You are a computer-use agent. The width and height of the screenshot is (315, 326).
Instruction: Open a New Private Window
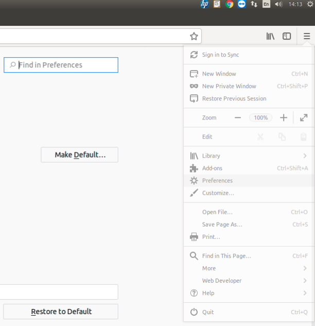click(x=229, y=86)
